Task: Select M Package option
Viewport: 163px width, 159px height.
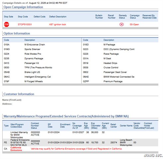Action: 109,45
